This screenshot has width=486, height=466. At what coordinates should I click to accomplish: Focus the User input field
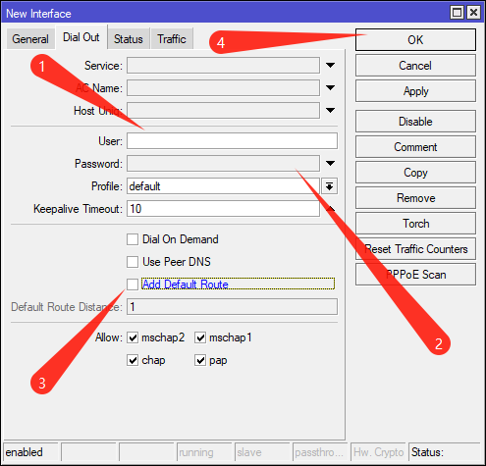click(x=232, y=141)
